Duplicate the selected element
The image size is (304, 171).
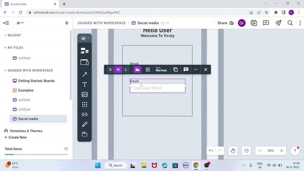pyautogui.click(x=175, y=70)
